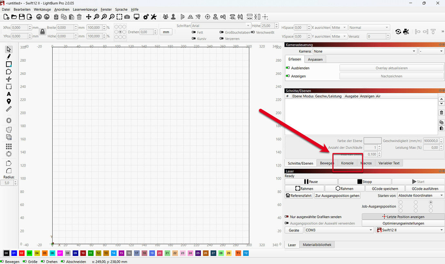Click the GCode speichern button
The image size is (445, 264).
(385, 189)
